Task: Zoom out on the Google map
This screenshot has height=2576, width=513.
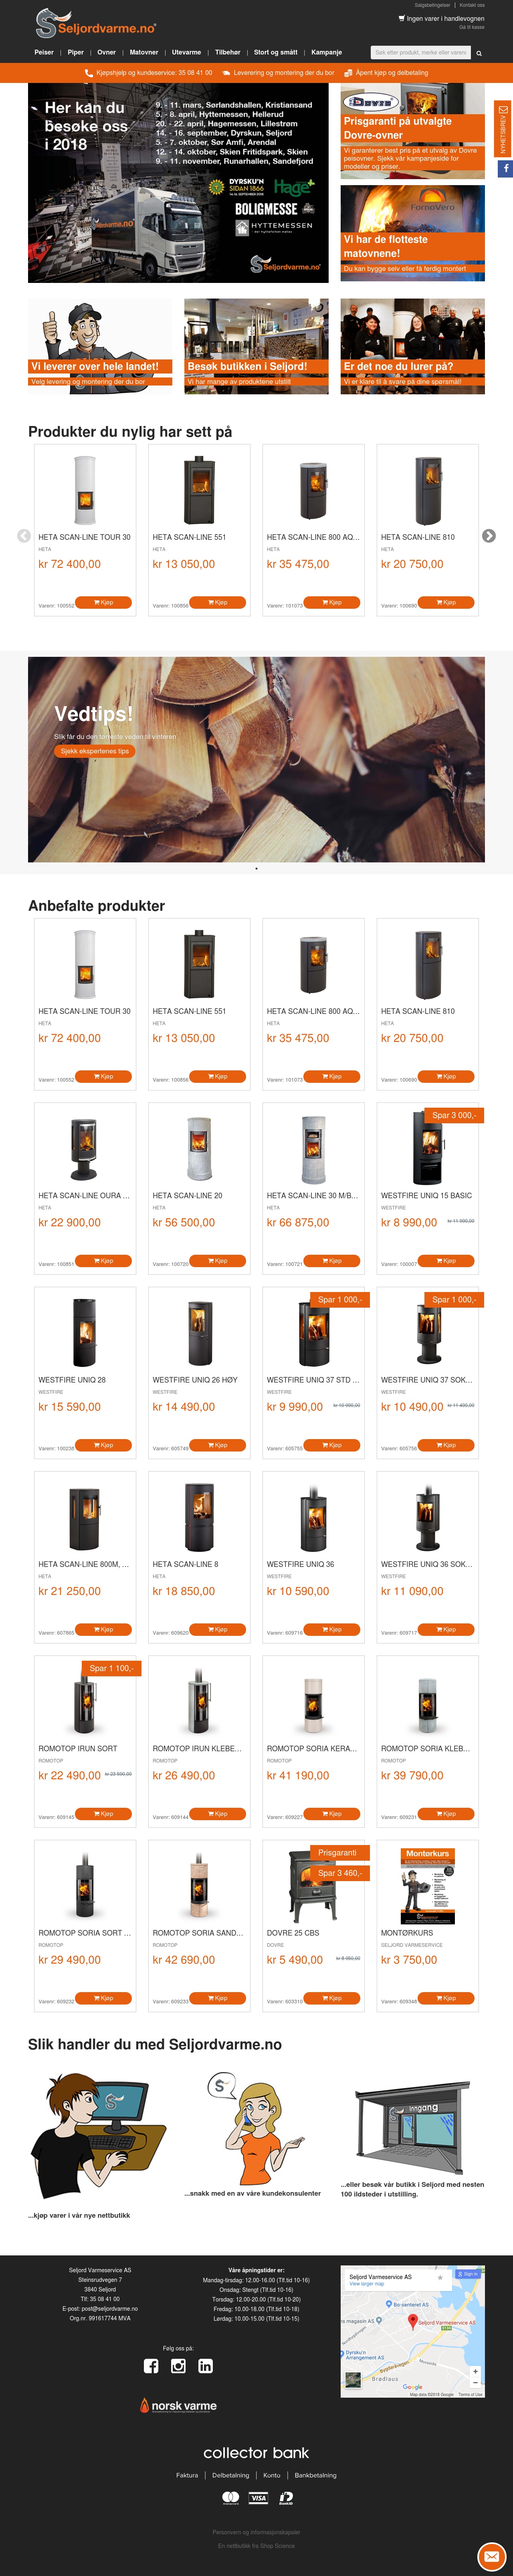Action: 475,2382
